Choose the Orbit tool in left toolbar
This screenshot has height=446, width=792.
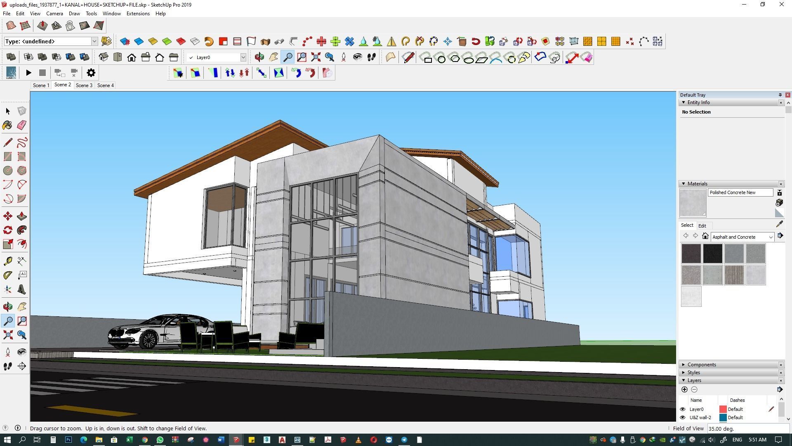coord(8,306)
